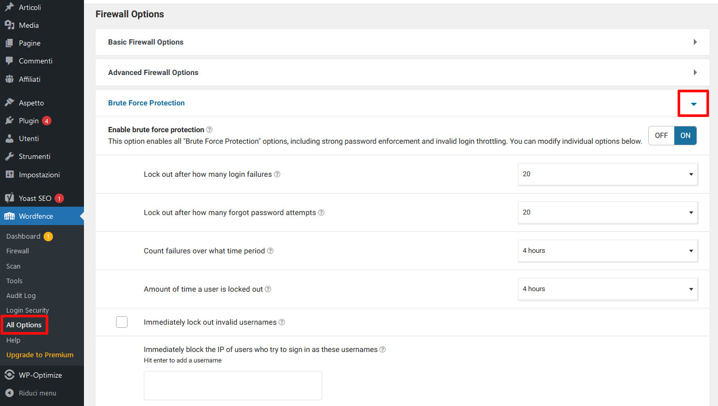Click the Media icon in sidebar
The width and height of the screenshot is (718, 406).
coord(9,25)
